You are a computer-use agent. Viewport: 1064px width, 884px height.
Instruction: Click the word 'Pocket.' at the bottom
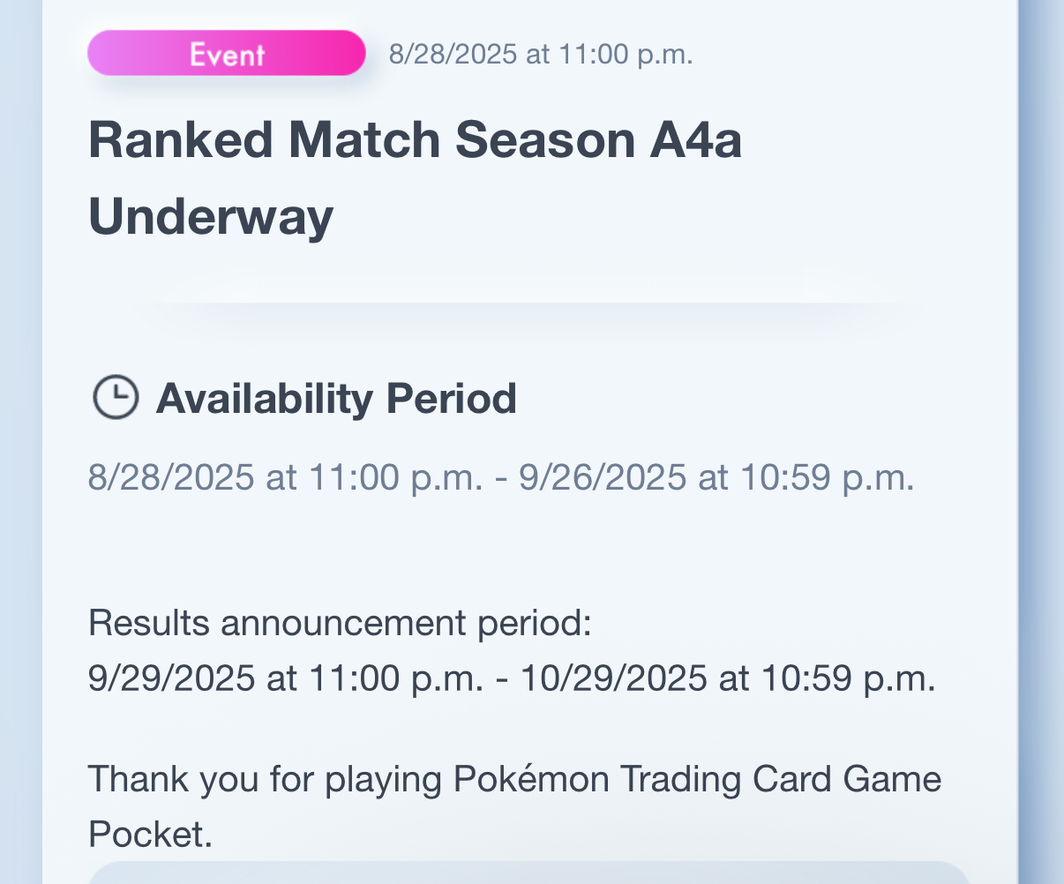pyautogui.click(x=151, y=834)
